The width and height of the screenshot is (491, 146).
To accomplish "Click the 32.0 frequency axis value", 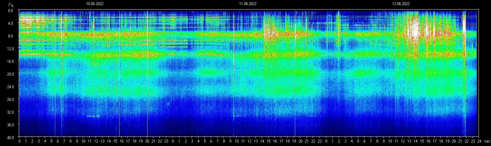I will click(10, 112).
